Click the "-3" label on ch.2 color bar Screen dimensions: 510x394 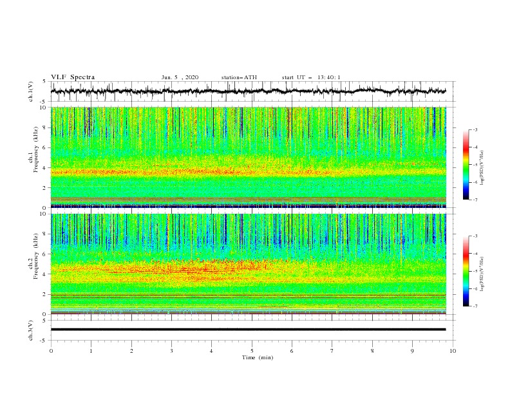tap(475, 236)
